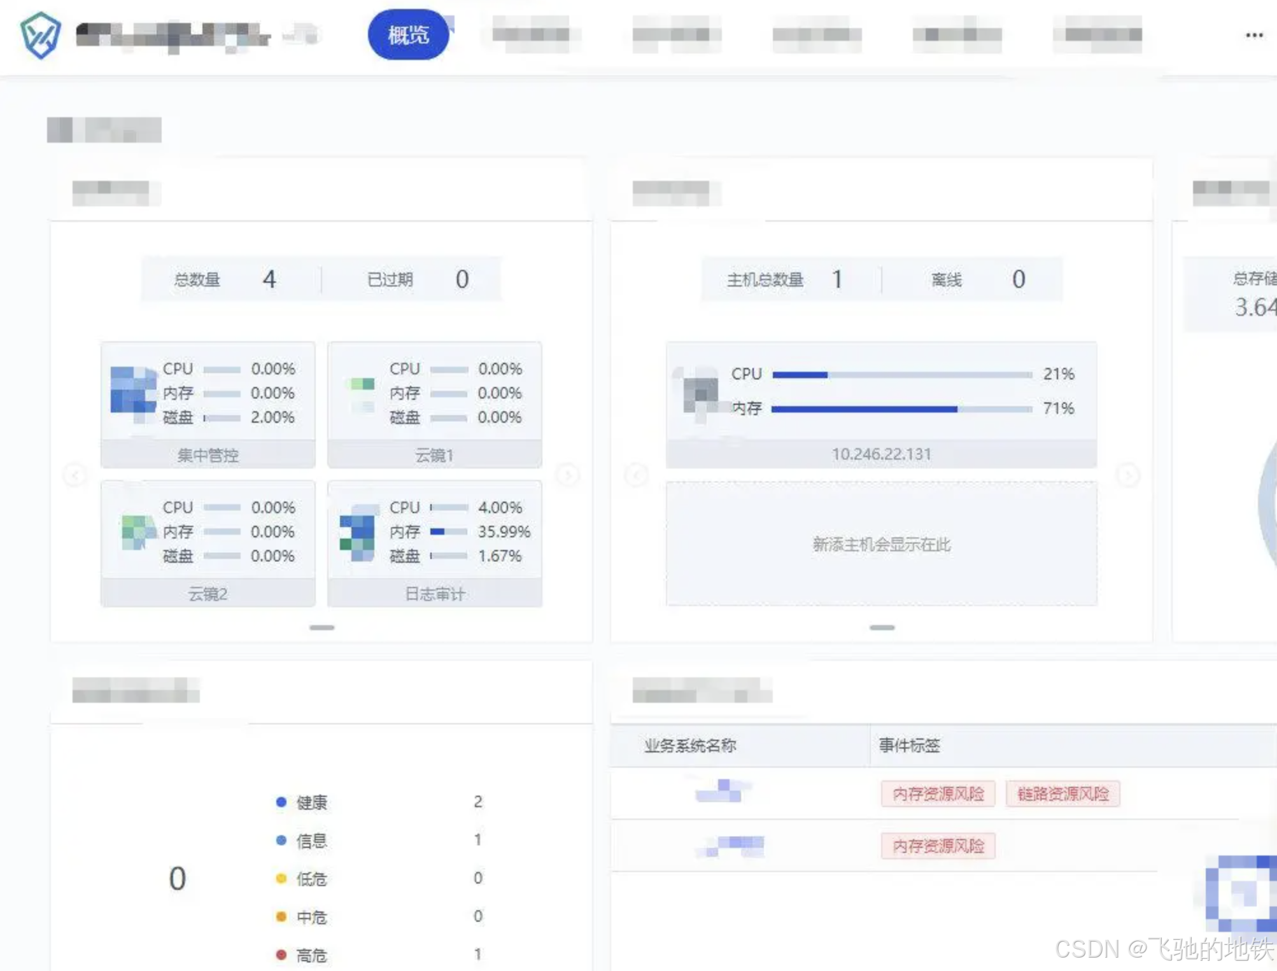
Task: Open the 云镜1 device card
Action: pos(434,455)
